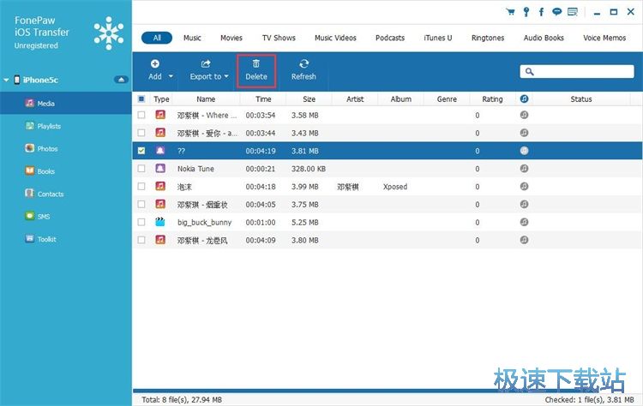Check the big_buck_bunny checkbox
This screenshot has height=406, width=643.
141,222
